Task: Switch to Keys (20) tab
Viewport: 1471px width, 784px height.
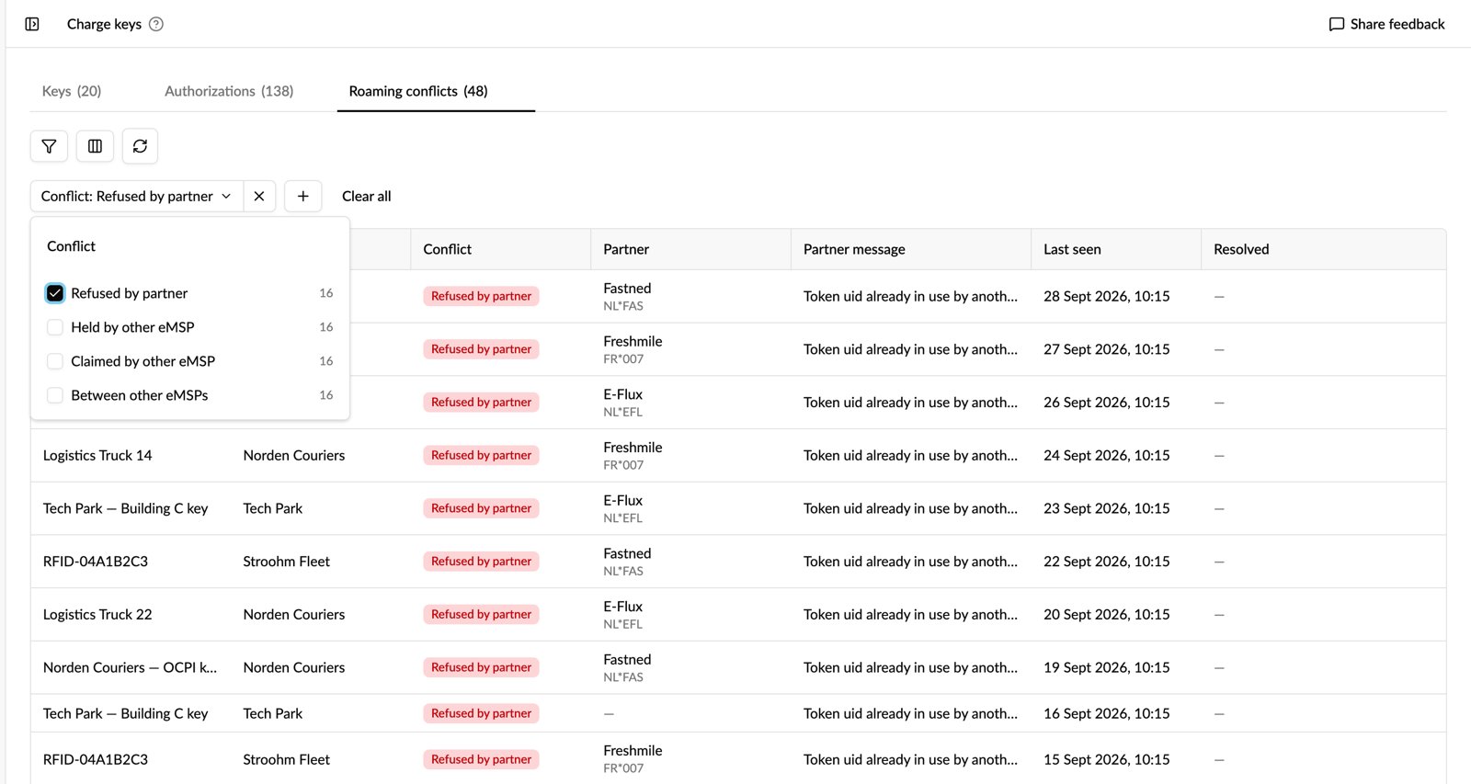Action: 72,91
